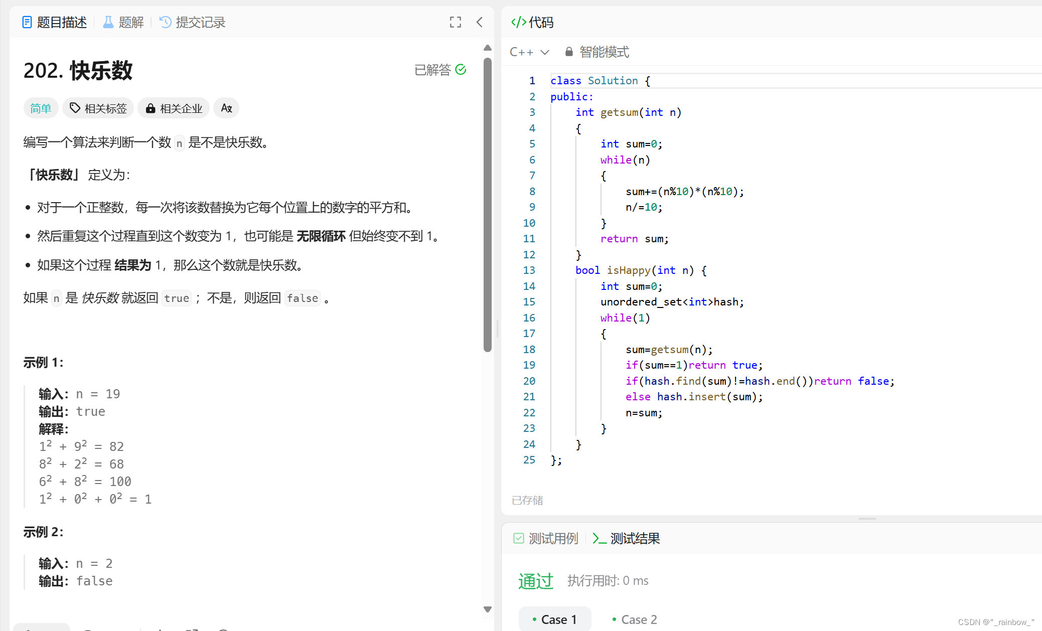Click the scroll down arrow of description
Screen dimensions: 1042x631
tap(487, 609)
